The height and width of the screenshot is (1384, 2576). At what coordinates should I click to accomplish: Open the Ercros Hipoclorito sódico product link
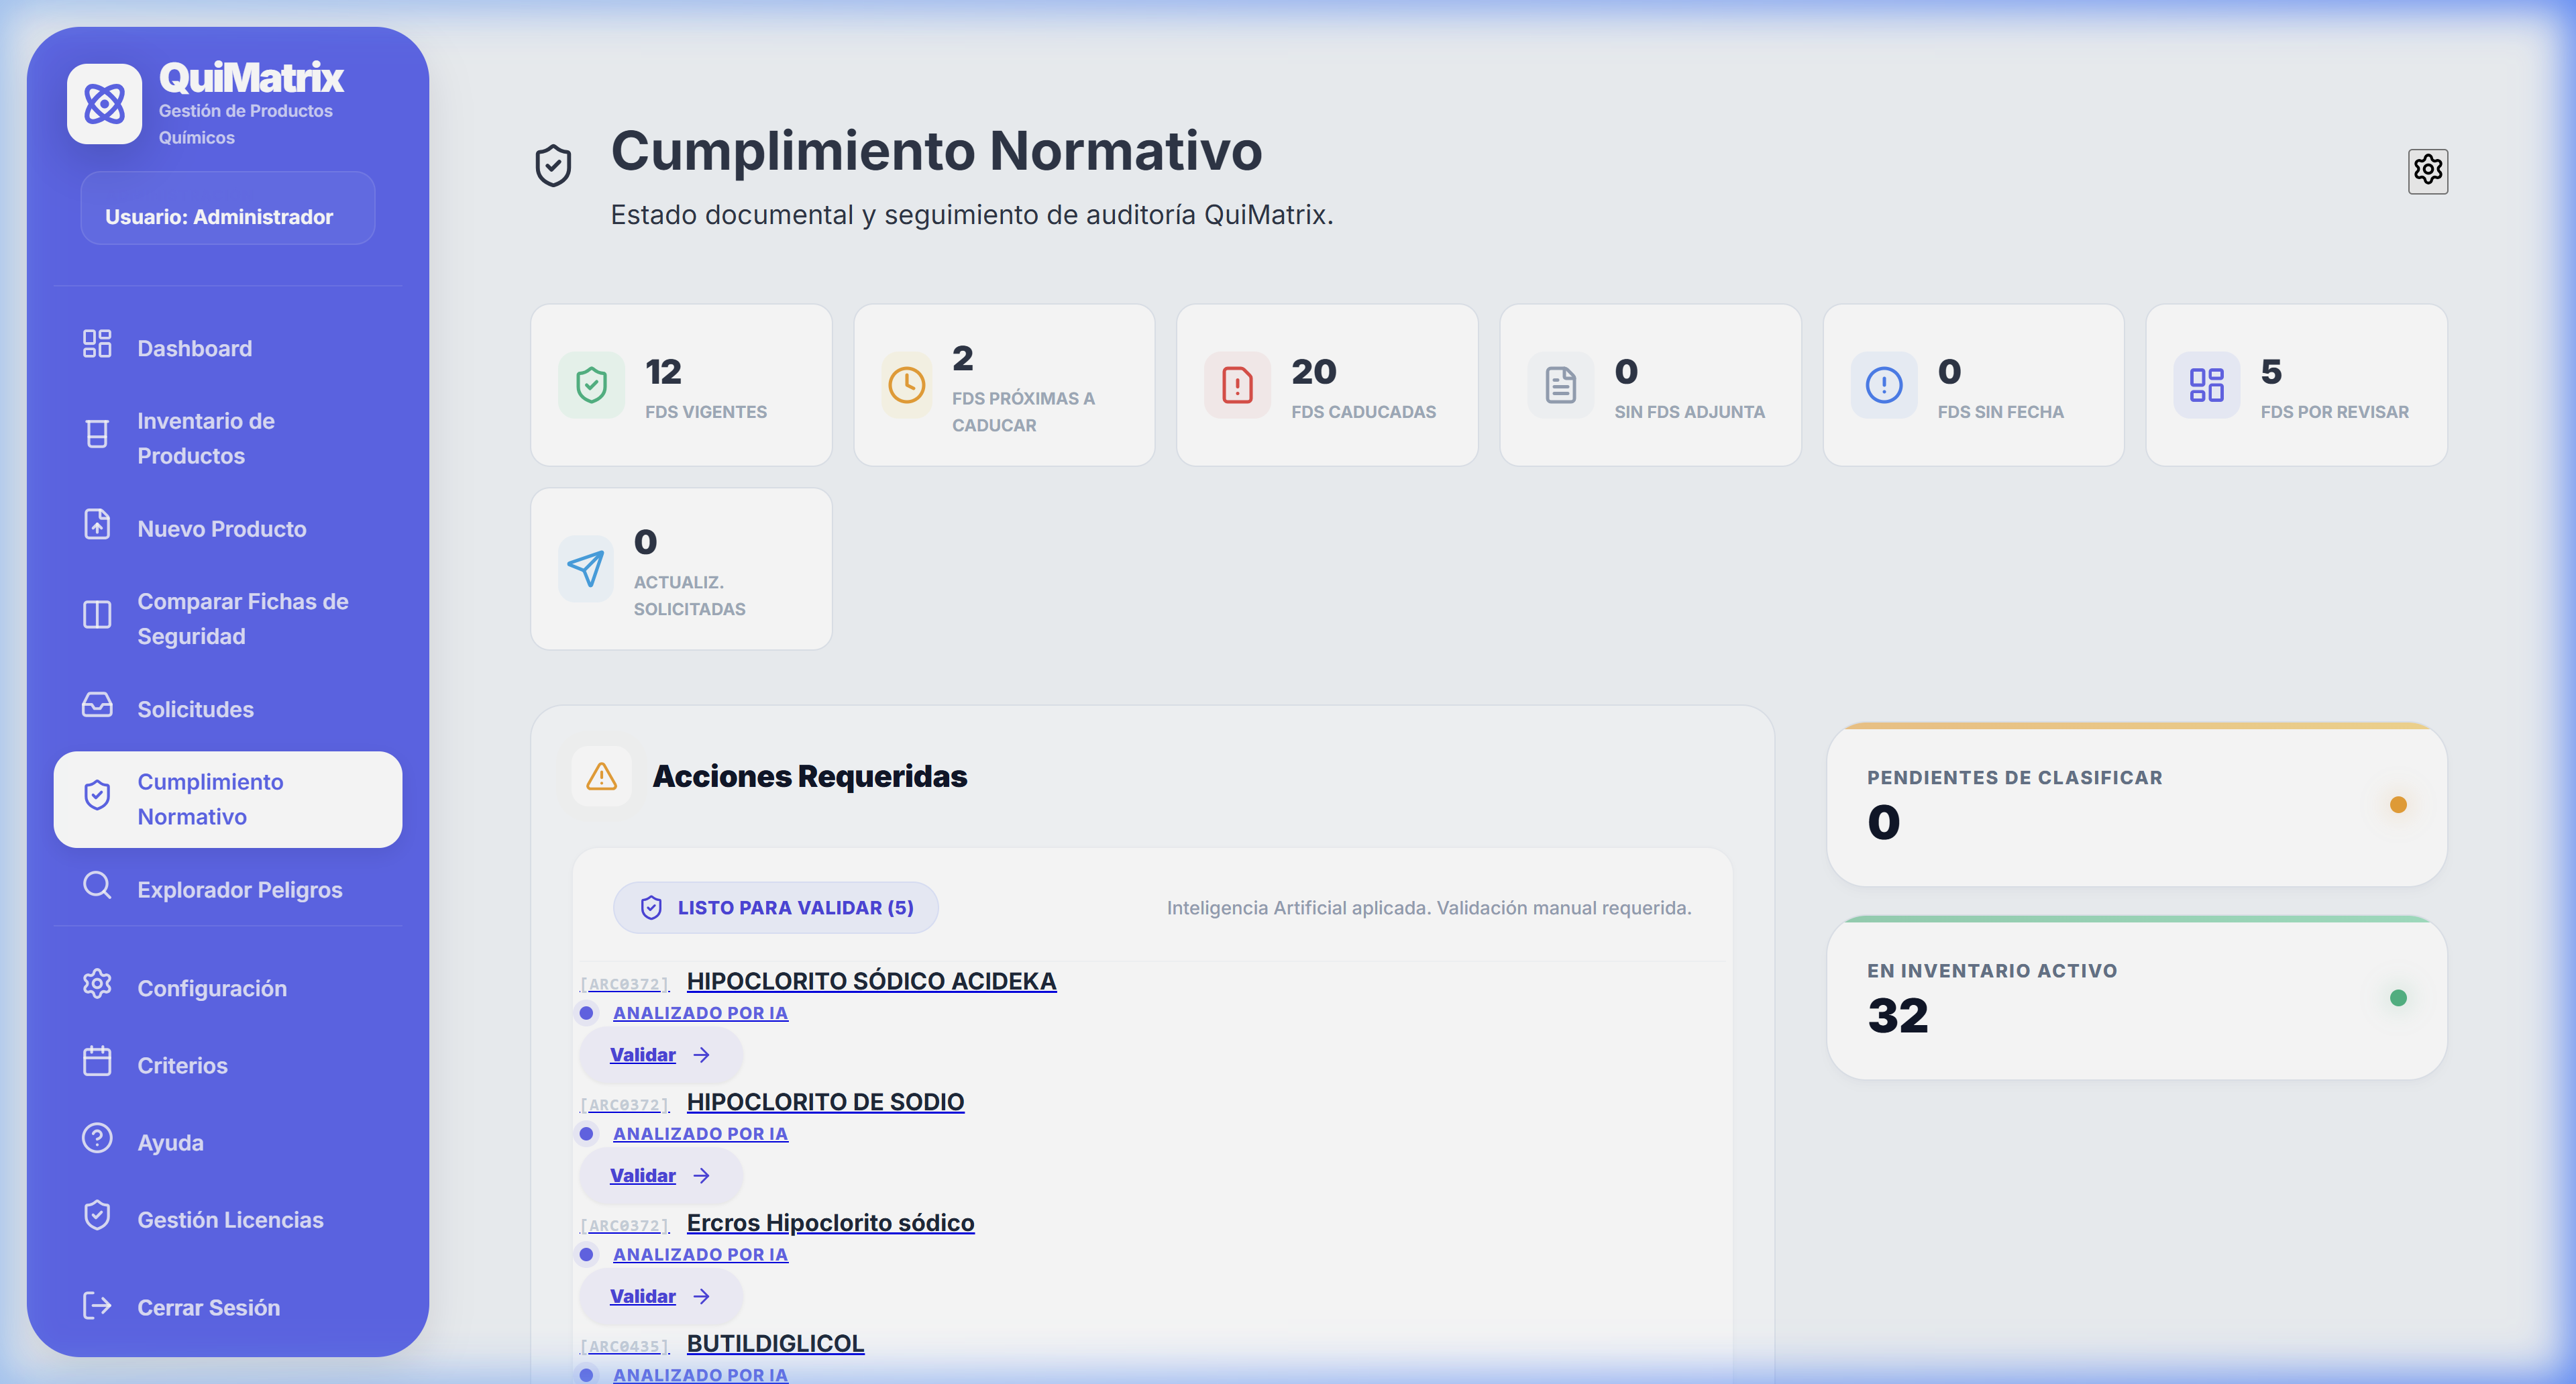pos(829,1222)
